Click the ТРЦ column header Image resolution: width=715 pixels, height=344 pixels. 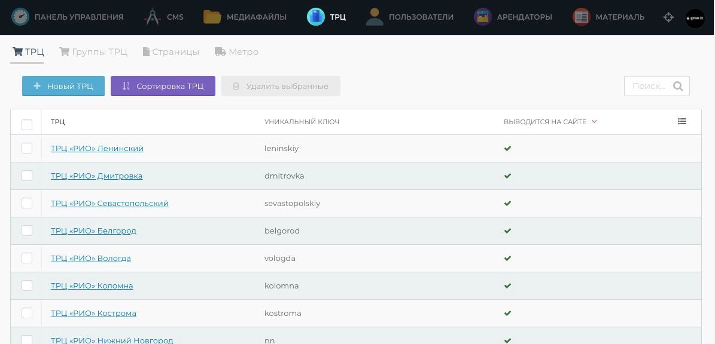(58, 122)
